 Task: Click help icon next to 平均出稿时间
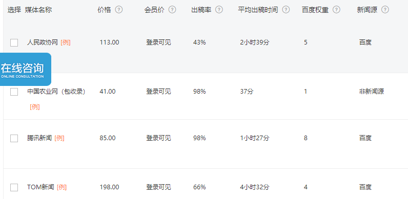pos(286,10)
